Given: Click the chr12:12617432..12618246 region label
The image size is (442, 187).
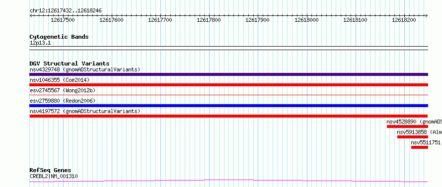Looking at the screenshot, I should tap(66, 11).
